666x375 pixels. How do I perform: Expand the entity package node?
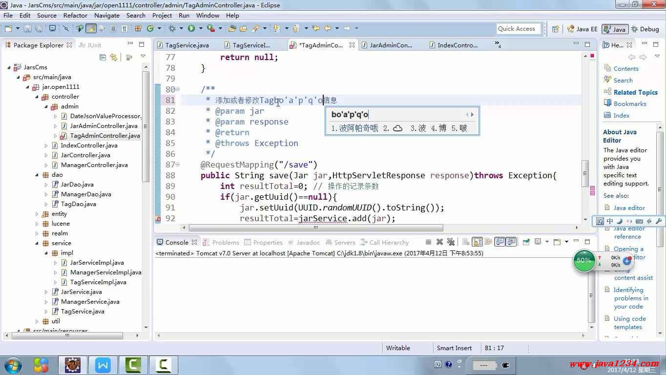[x=37, y=214]
